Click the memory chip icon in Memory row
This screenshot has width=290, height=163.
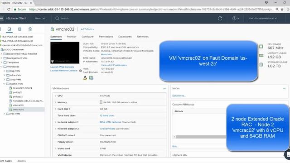(101, 102)
